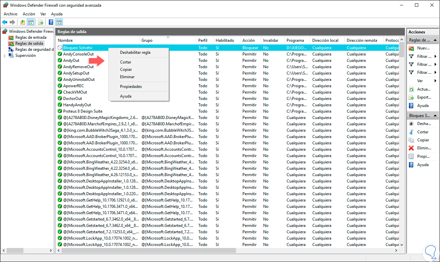Select the AndyConsoleOut rule
The image size is (440, 262).
tap(78, 54)
